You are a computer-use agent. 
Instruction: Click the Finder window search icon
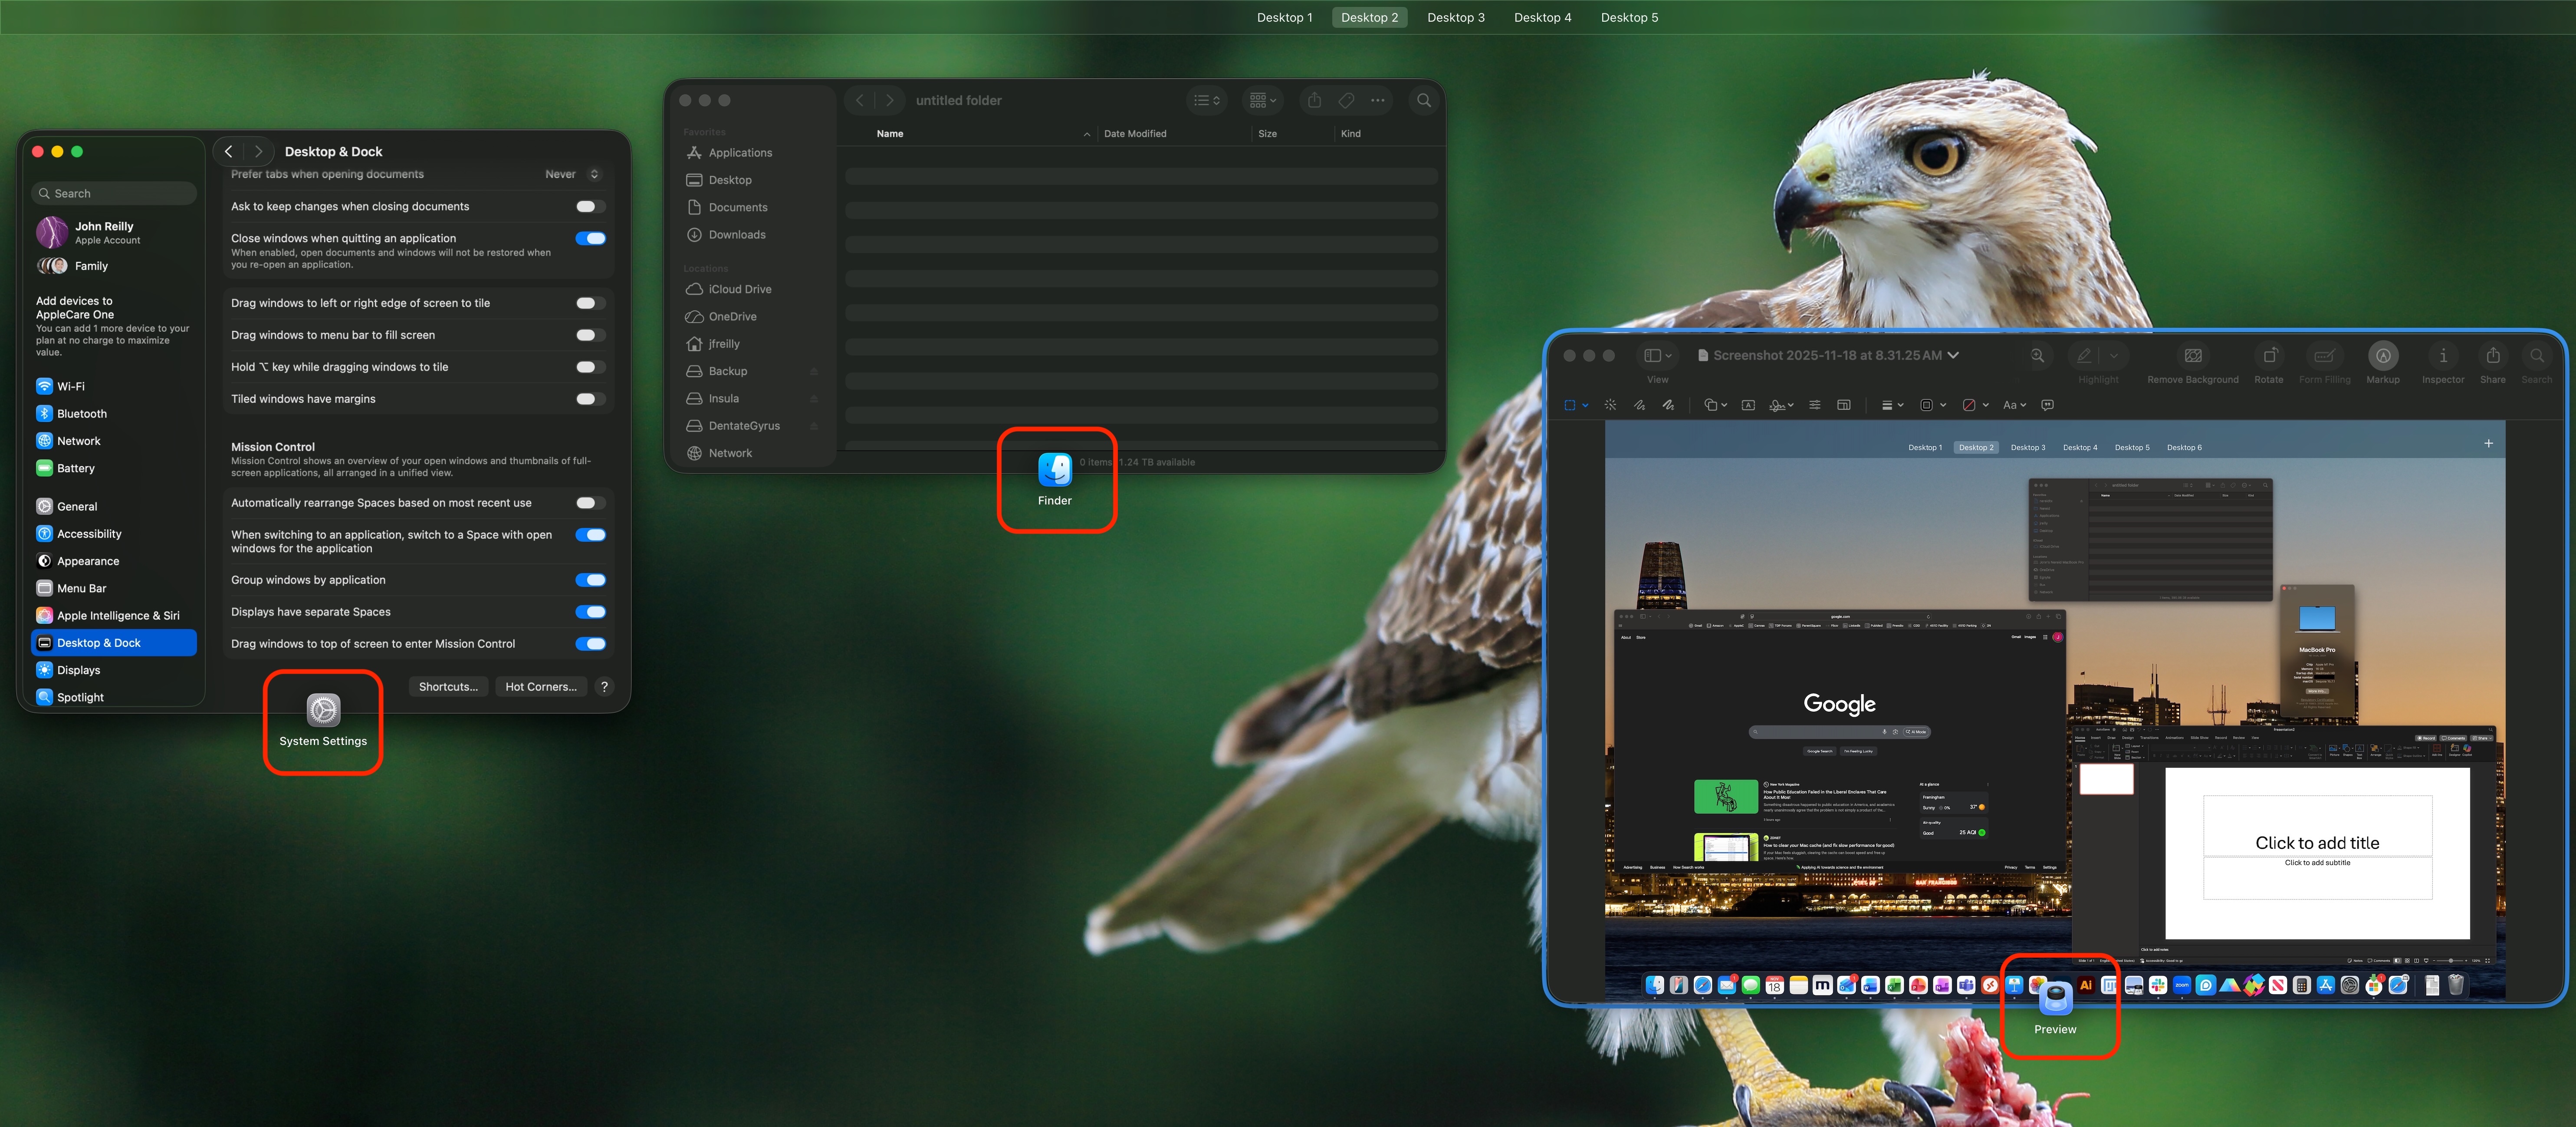coord(1423,100)
